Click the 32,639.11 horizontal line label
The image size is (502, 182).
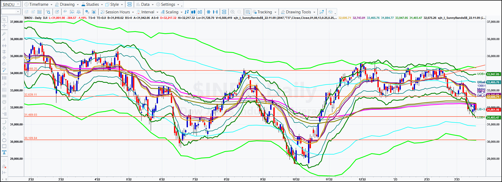tap(30, 95)
